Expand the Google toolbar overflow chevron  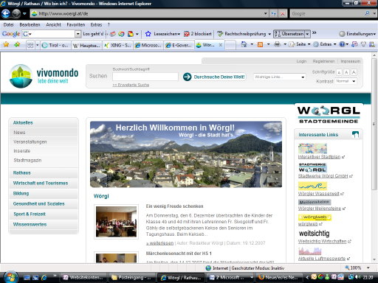315,33
